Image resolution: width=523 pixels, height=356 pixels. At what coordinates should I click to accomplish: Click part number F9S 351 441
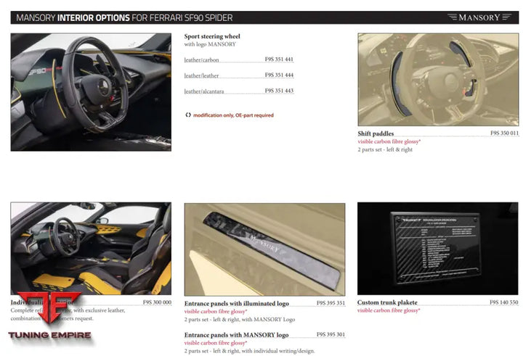(x=279, y=59)
